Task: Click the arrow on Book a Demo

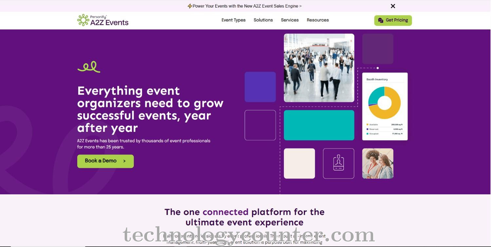Action: [124, 161]
